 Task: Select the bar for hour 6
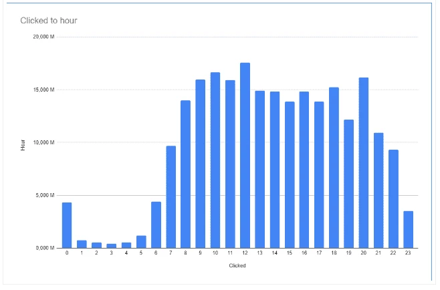(156, 225)
